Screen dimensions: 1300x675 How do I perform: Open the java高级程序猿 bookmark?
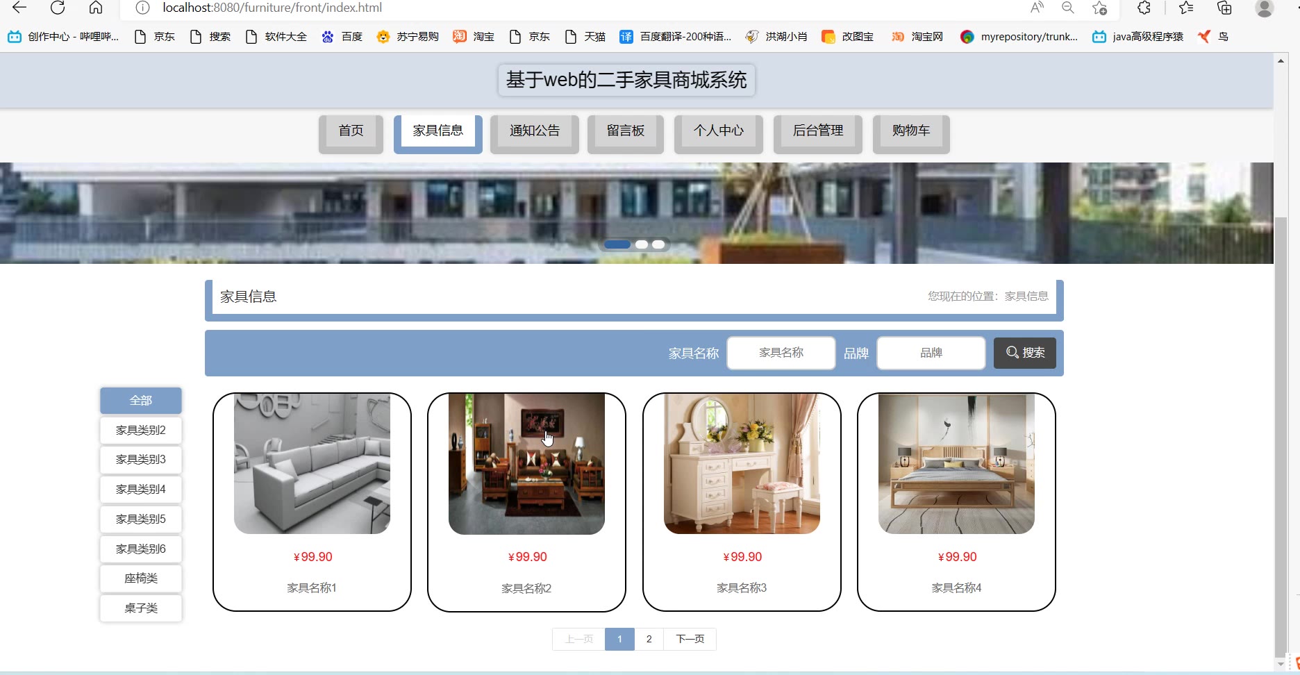pyautogui.click(x=1137, y=37)
